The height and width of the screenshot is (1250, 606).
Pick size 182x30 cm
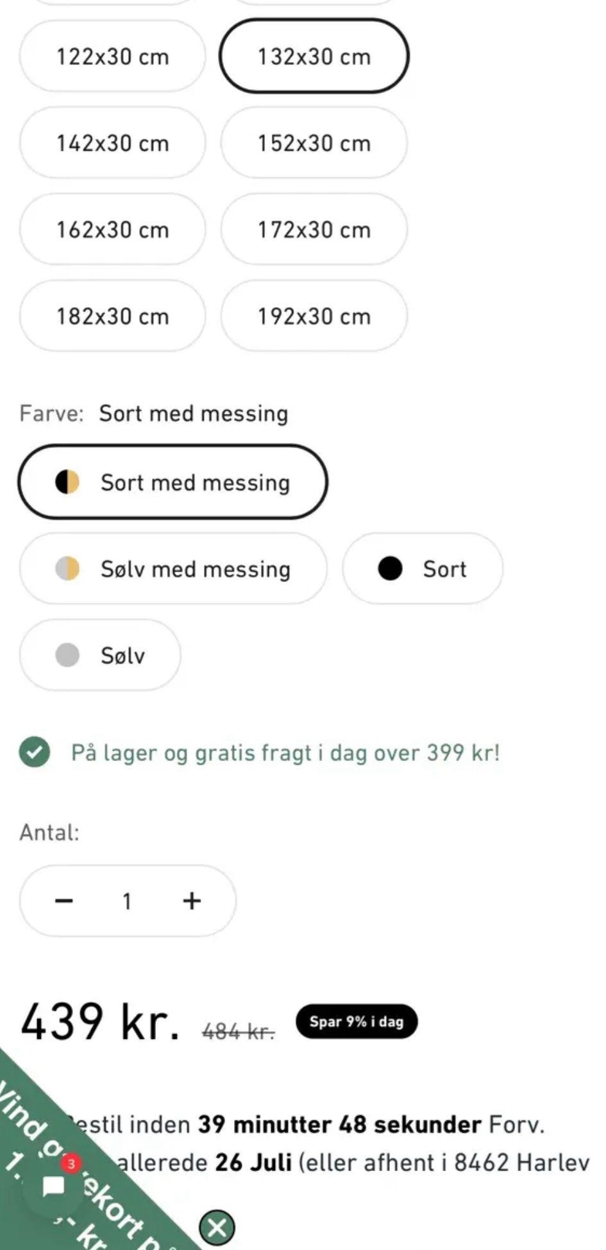(x=112, y=316)
